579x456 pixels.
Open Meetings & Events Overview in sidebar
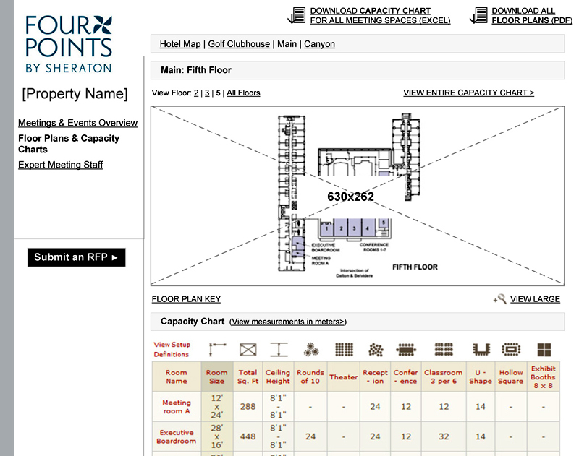point(77,123)
